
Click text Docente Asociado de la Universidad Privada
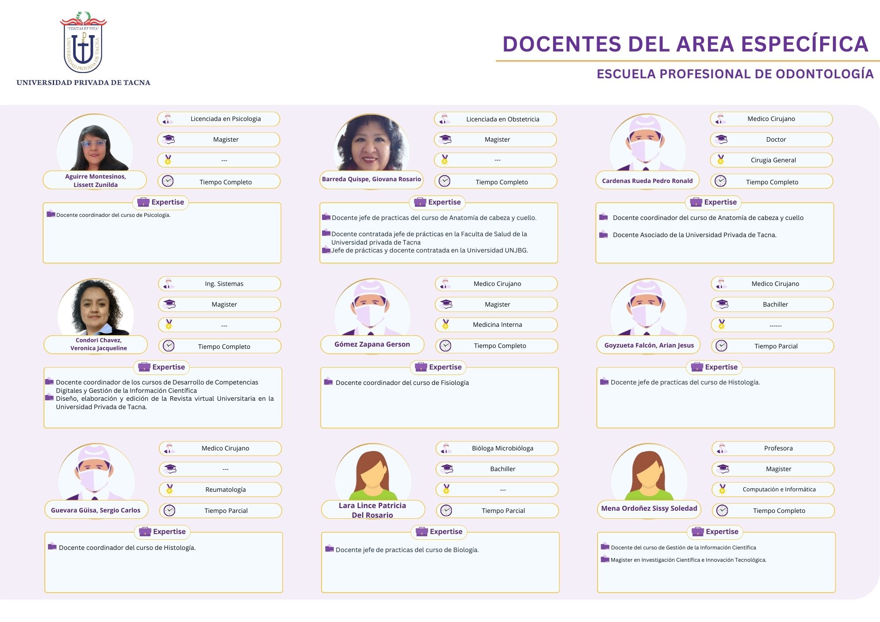click(x=694, y=235)
